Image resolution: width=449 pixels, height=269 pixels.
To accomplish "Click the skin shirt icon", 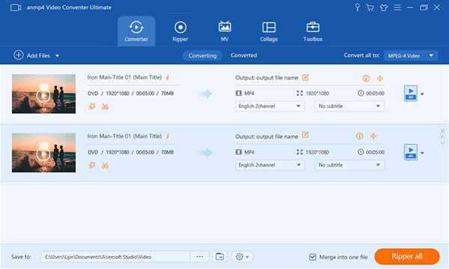I will 383,7.
